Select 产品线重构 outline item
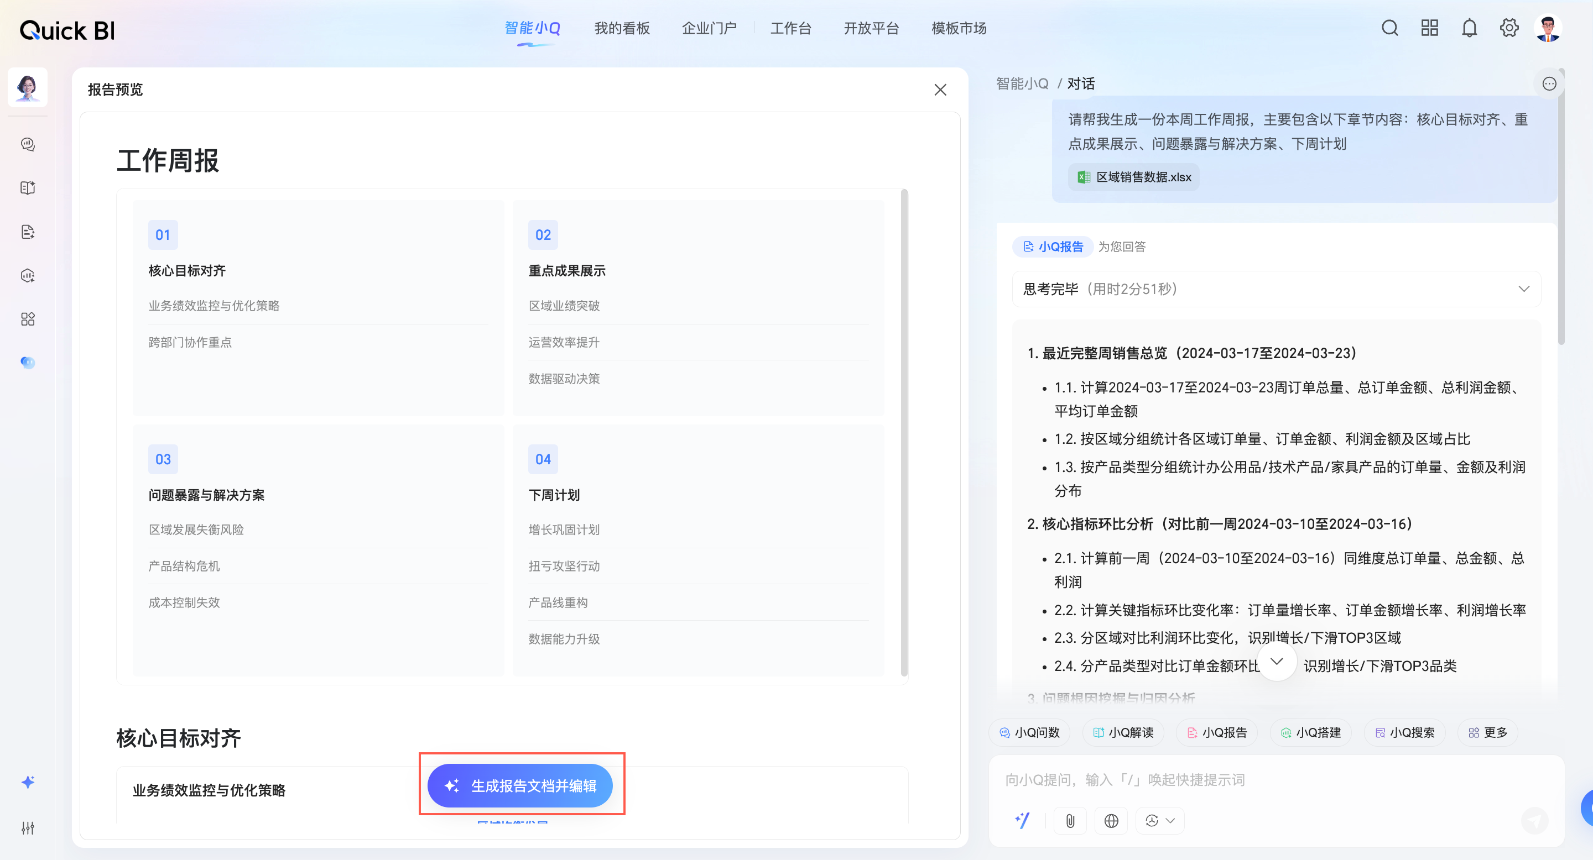 click(x=558, y=602)
